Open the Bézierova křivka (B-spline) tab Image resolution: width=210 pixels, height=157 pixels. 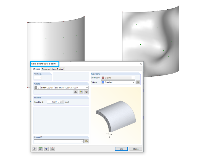coord(53,69)
